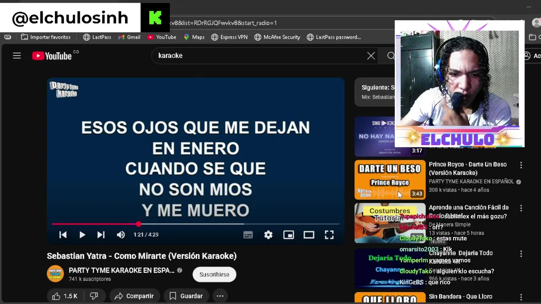This screenshot has width=541, height=304.
Task: Save video with Guardar button
Action: click(186, 296)
